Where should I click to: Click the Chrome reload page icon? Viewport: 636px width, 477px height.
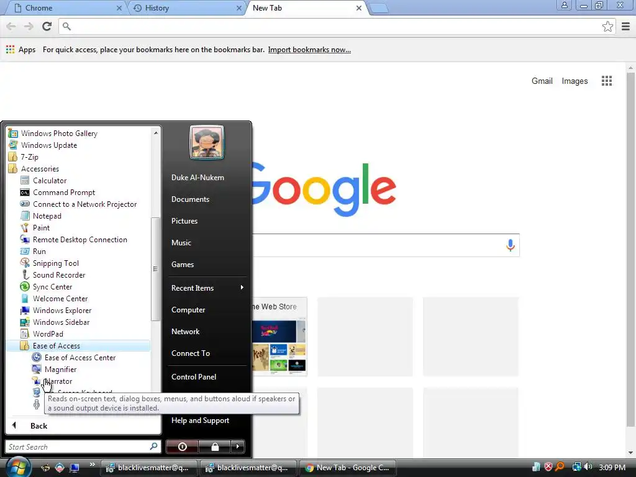(x=47, y=26)
